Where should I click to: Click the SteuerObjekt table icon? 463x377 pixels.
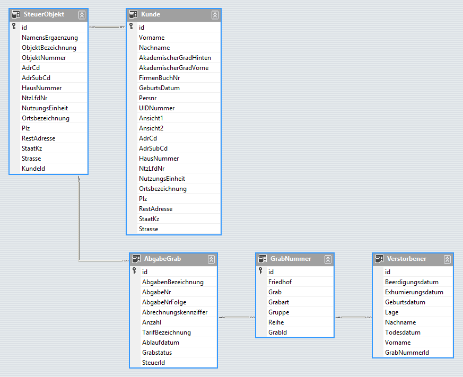pos(16,15)
